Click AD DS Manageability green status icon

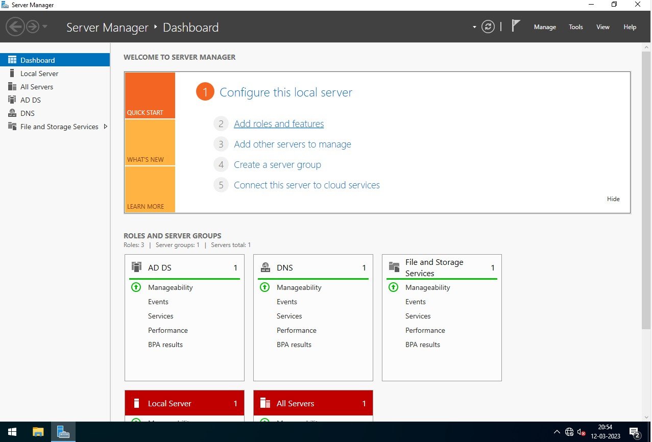pos(136,287)
